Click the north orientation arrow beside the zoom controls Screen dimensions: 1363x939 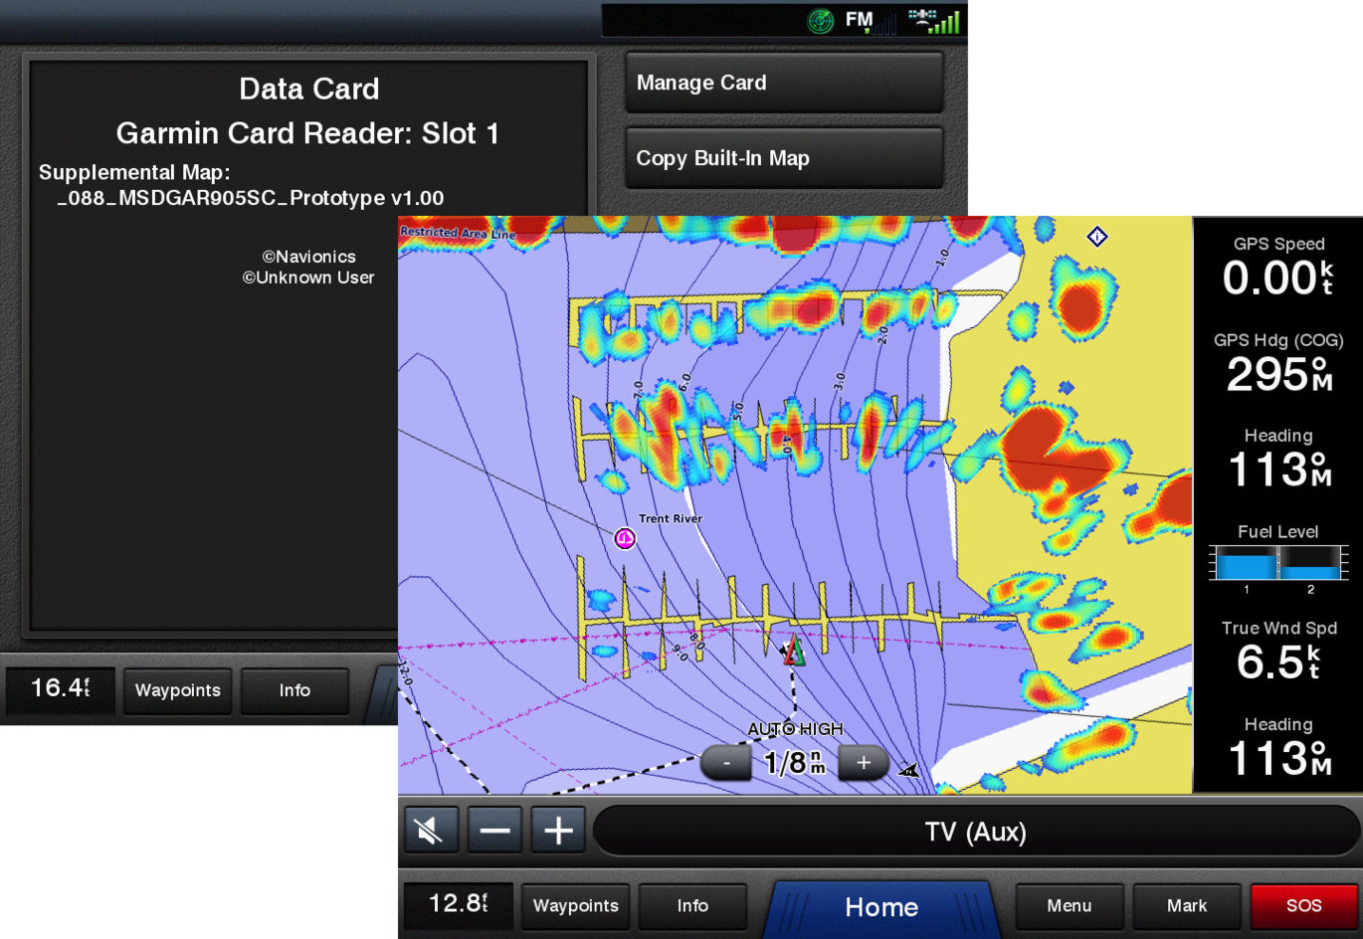[x=908, y=770]
